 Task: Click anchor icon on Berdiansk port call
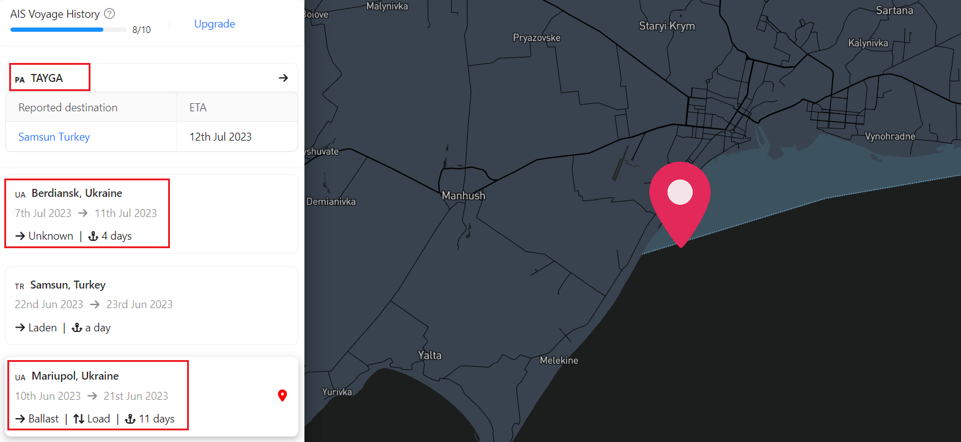94,236
